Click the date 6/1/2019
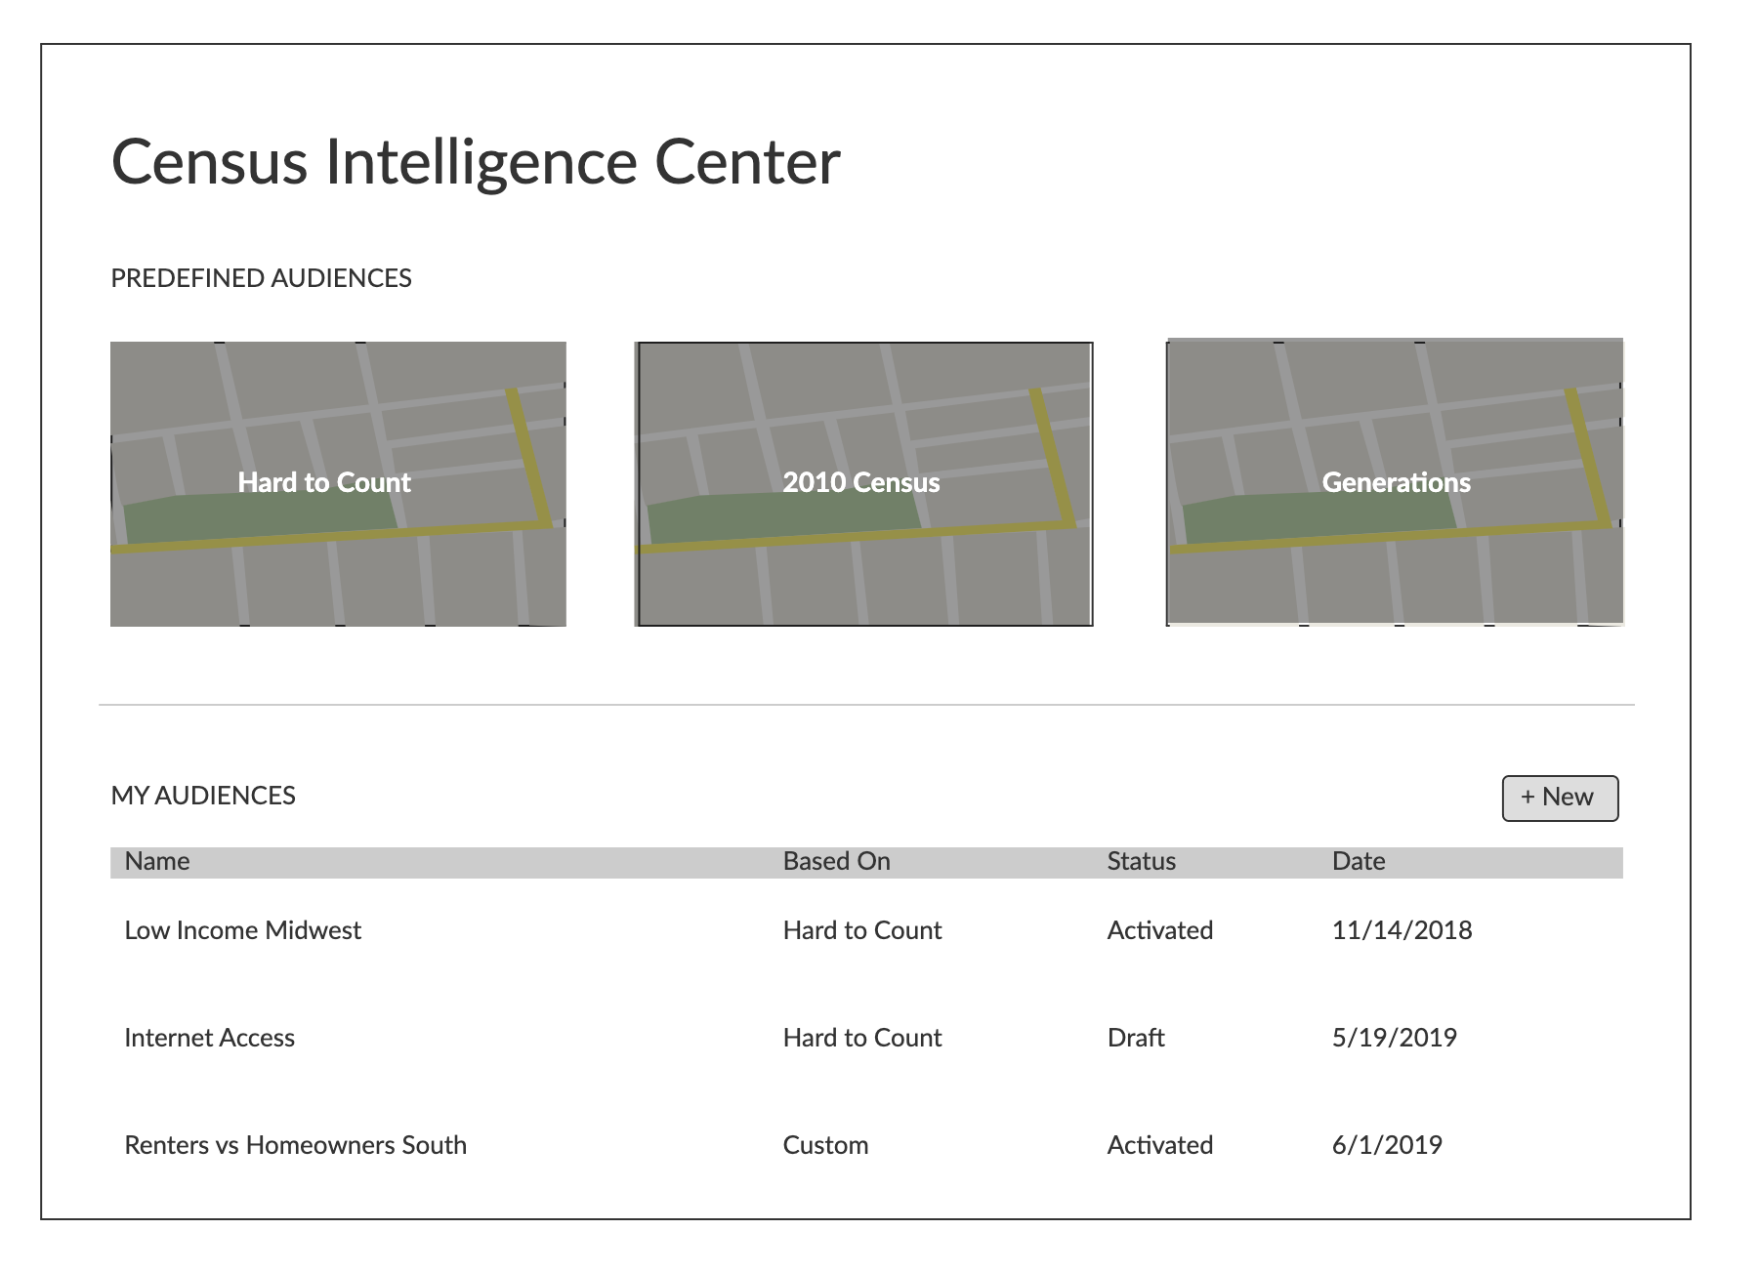 [1387, 1145]
